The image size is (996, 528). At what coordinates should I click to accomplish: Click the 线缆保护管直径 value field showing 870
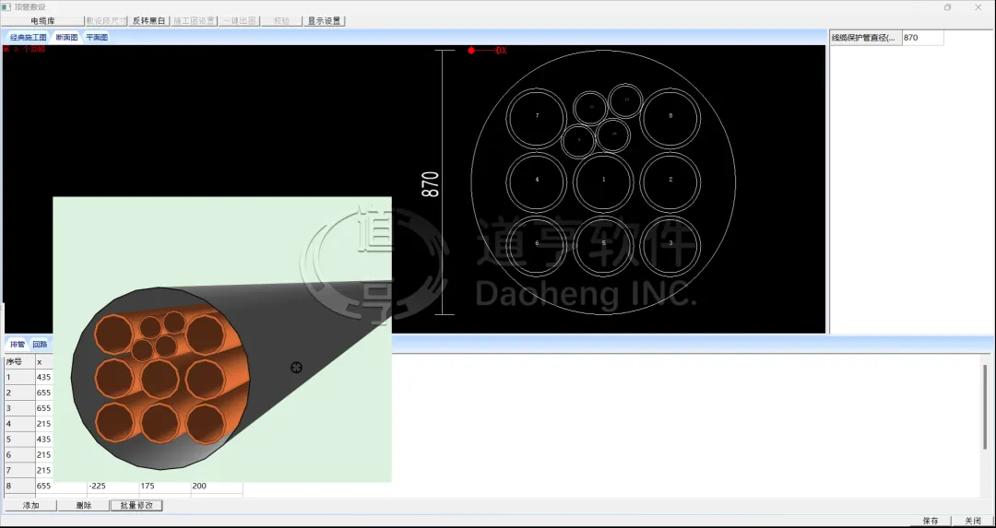(x=921, y=38)
